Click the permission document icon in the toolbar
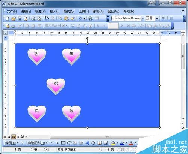 [x=26, y=19]
